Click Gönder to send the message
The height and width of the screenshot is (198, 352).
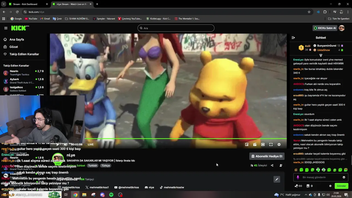[341, 186]
